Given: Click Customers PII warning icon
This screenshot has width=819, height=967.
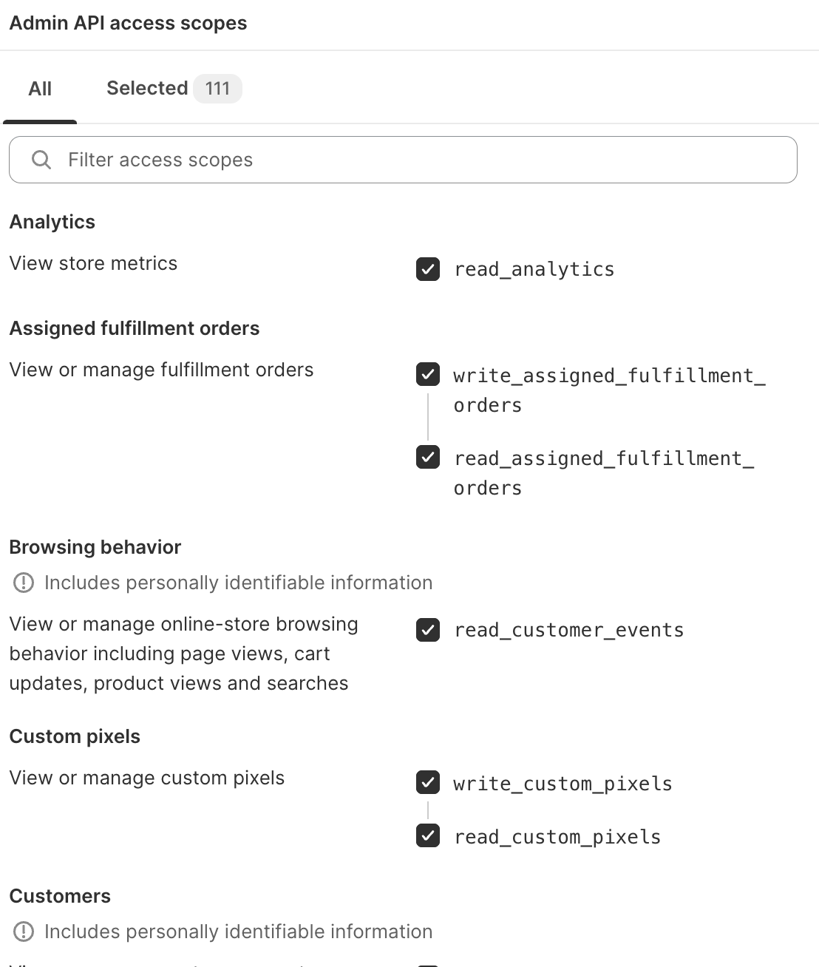Looking at the screenshot, I should (x=24, y=932).
